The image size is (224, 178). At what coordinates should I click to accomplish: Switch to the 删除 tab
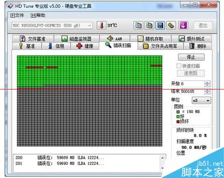198,46
